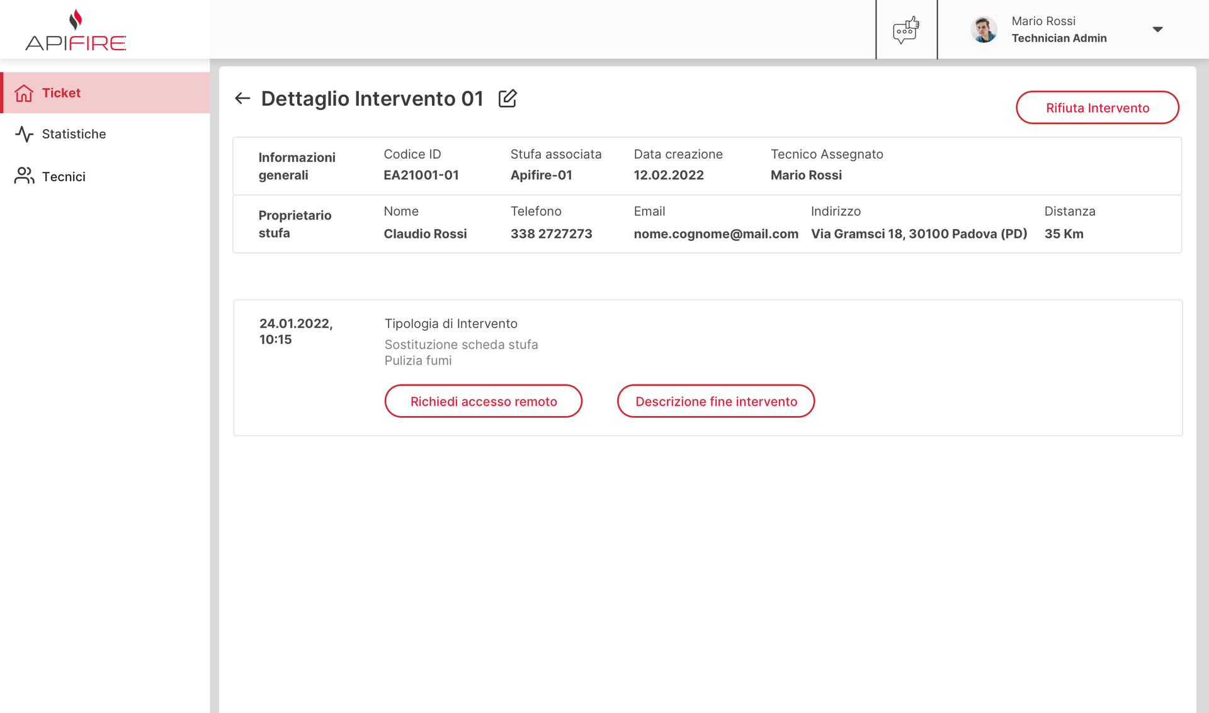Expand the user account dropdown arrow
This screenshot has width=1209, height=713.
pyautogui.click(x=1157, y=30)
